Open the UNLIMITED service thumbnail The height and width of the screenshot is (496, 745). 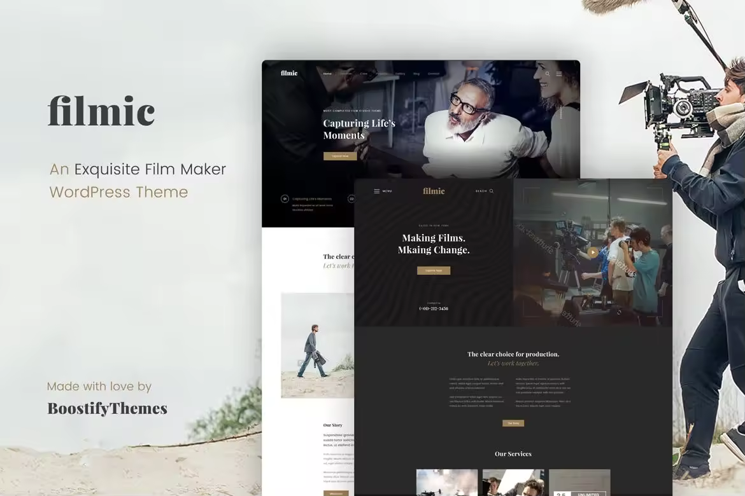click(x=579, y=483)
